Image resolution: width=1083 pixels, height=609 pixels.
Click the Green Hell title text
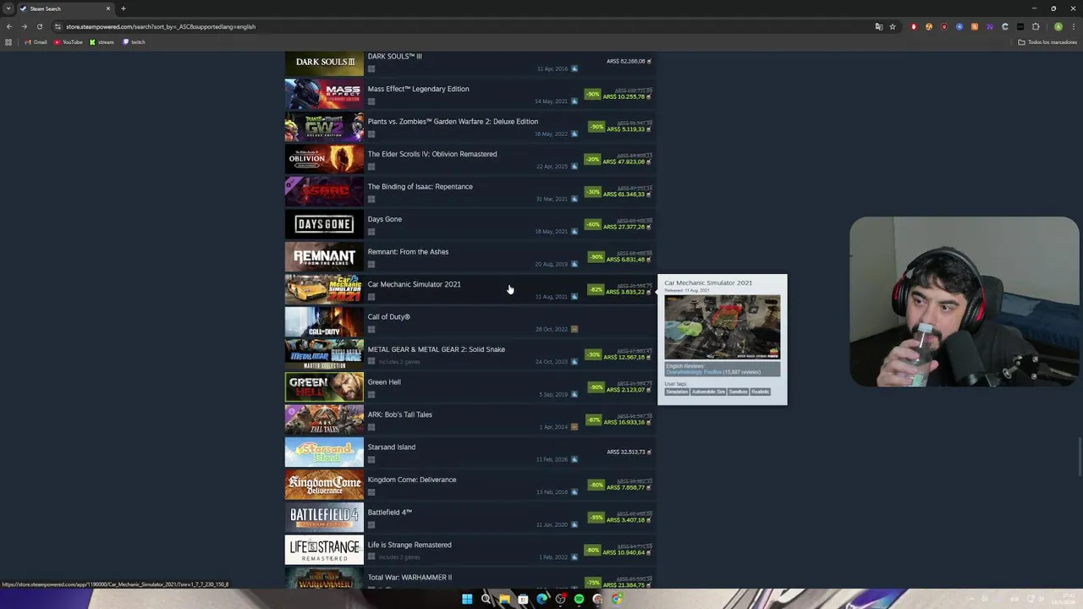click(x=384, y=382)
